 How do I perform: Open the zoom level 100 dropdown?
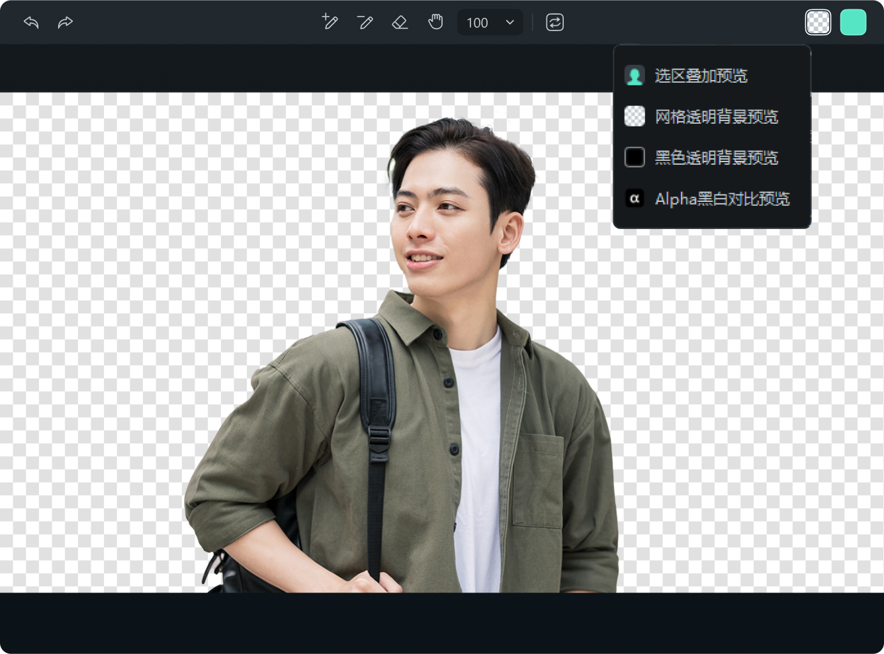pyautogui.click(x=490, y=22)
